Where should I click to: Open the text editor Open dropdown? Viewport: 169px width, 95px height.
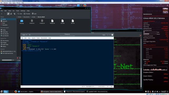[x=25, y=35]
